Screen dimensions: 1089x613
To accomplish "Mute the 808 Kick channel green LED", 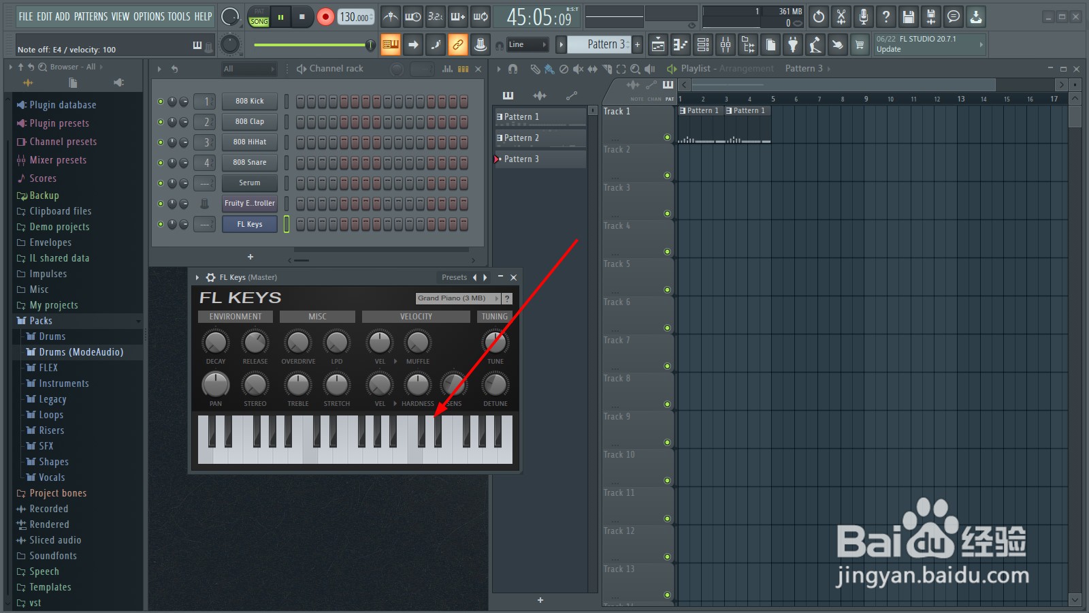I will (x=161, y=101).
